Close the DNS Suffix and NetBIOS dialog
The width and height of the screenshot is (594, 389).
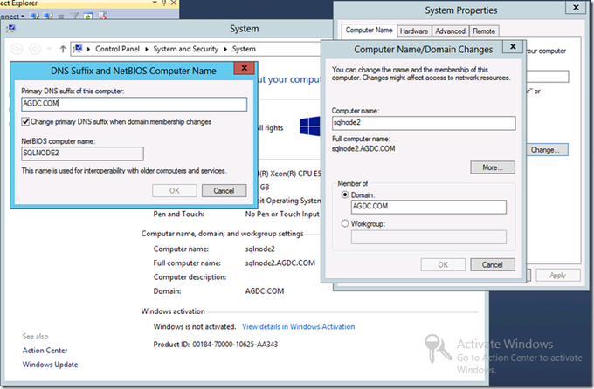[x=245, y=68]
